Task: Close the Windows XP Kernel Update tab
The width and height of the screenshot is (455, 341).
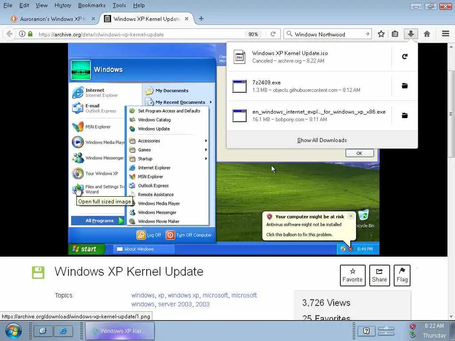Action: tap(187, 19)
